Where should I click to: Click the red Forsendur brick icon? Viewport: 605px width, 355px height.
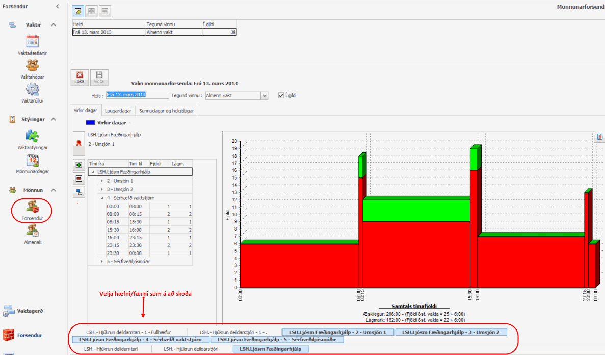pyautogui.click(x=9, y=335)
